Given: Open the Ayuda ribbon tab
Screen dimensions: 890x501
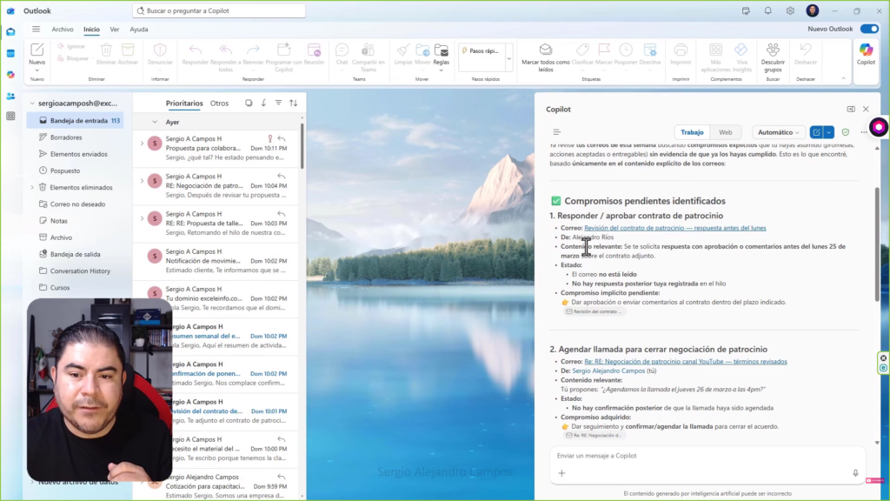Looking at the screenshot, I should tap(138, 29).
